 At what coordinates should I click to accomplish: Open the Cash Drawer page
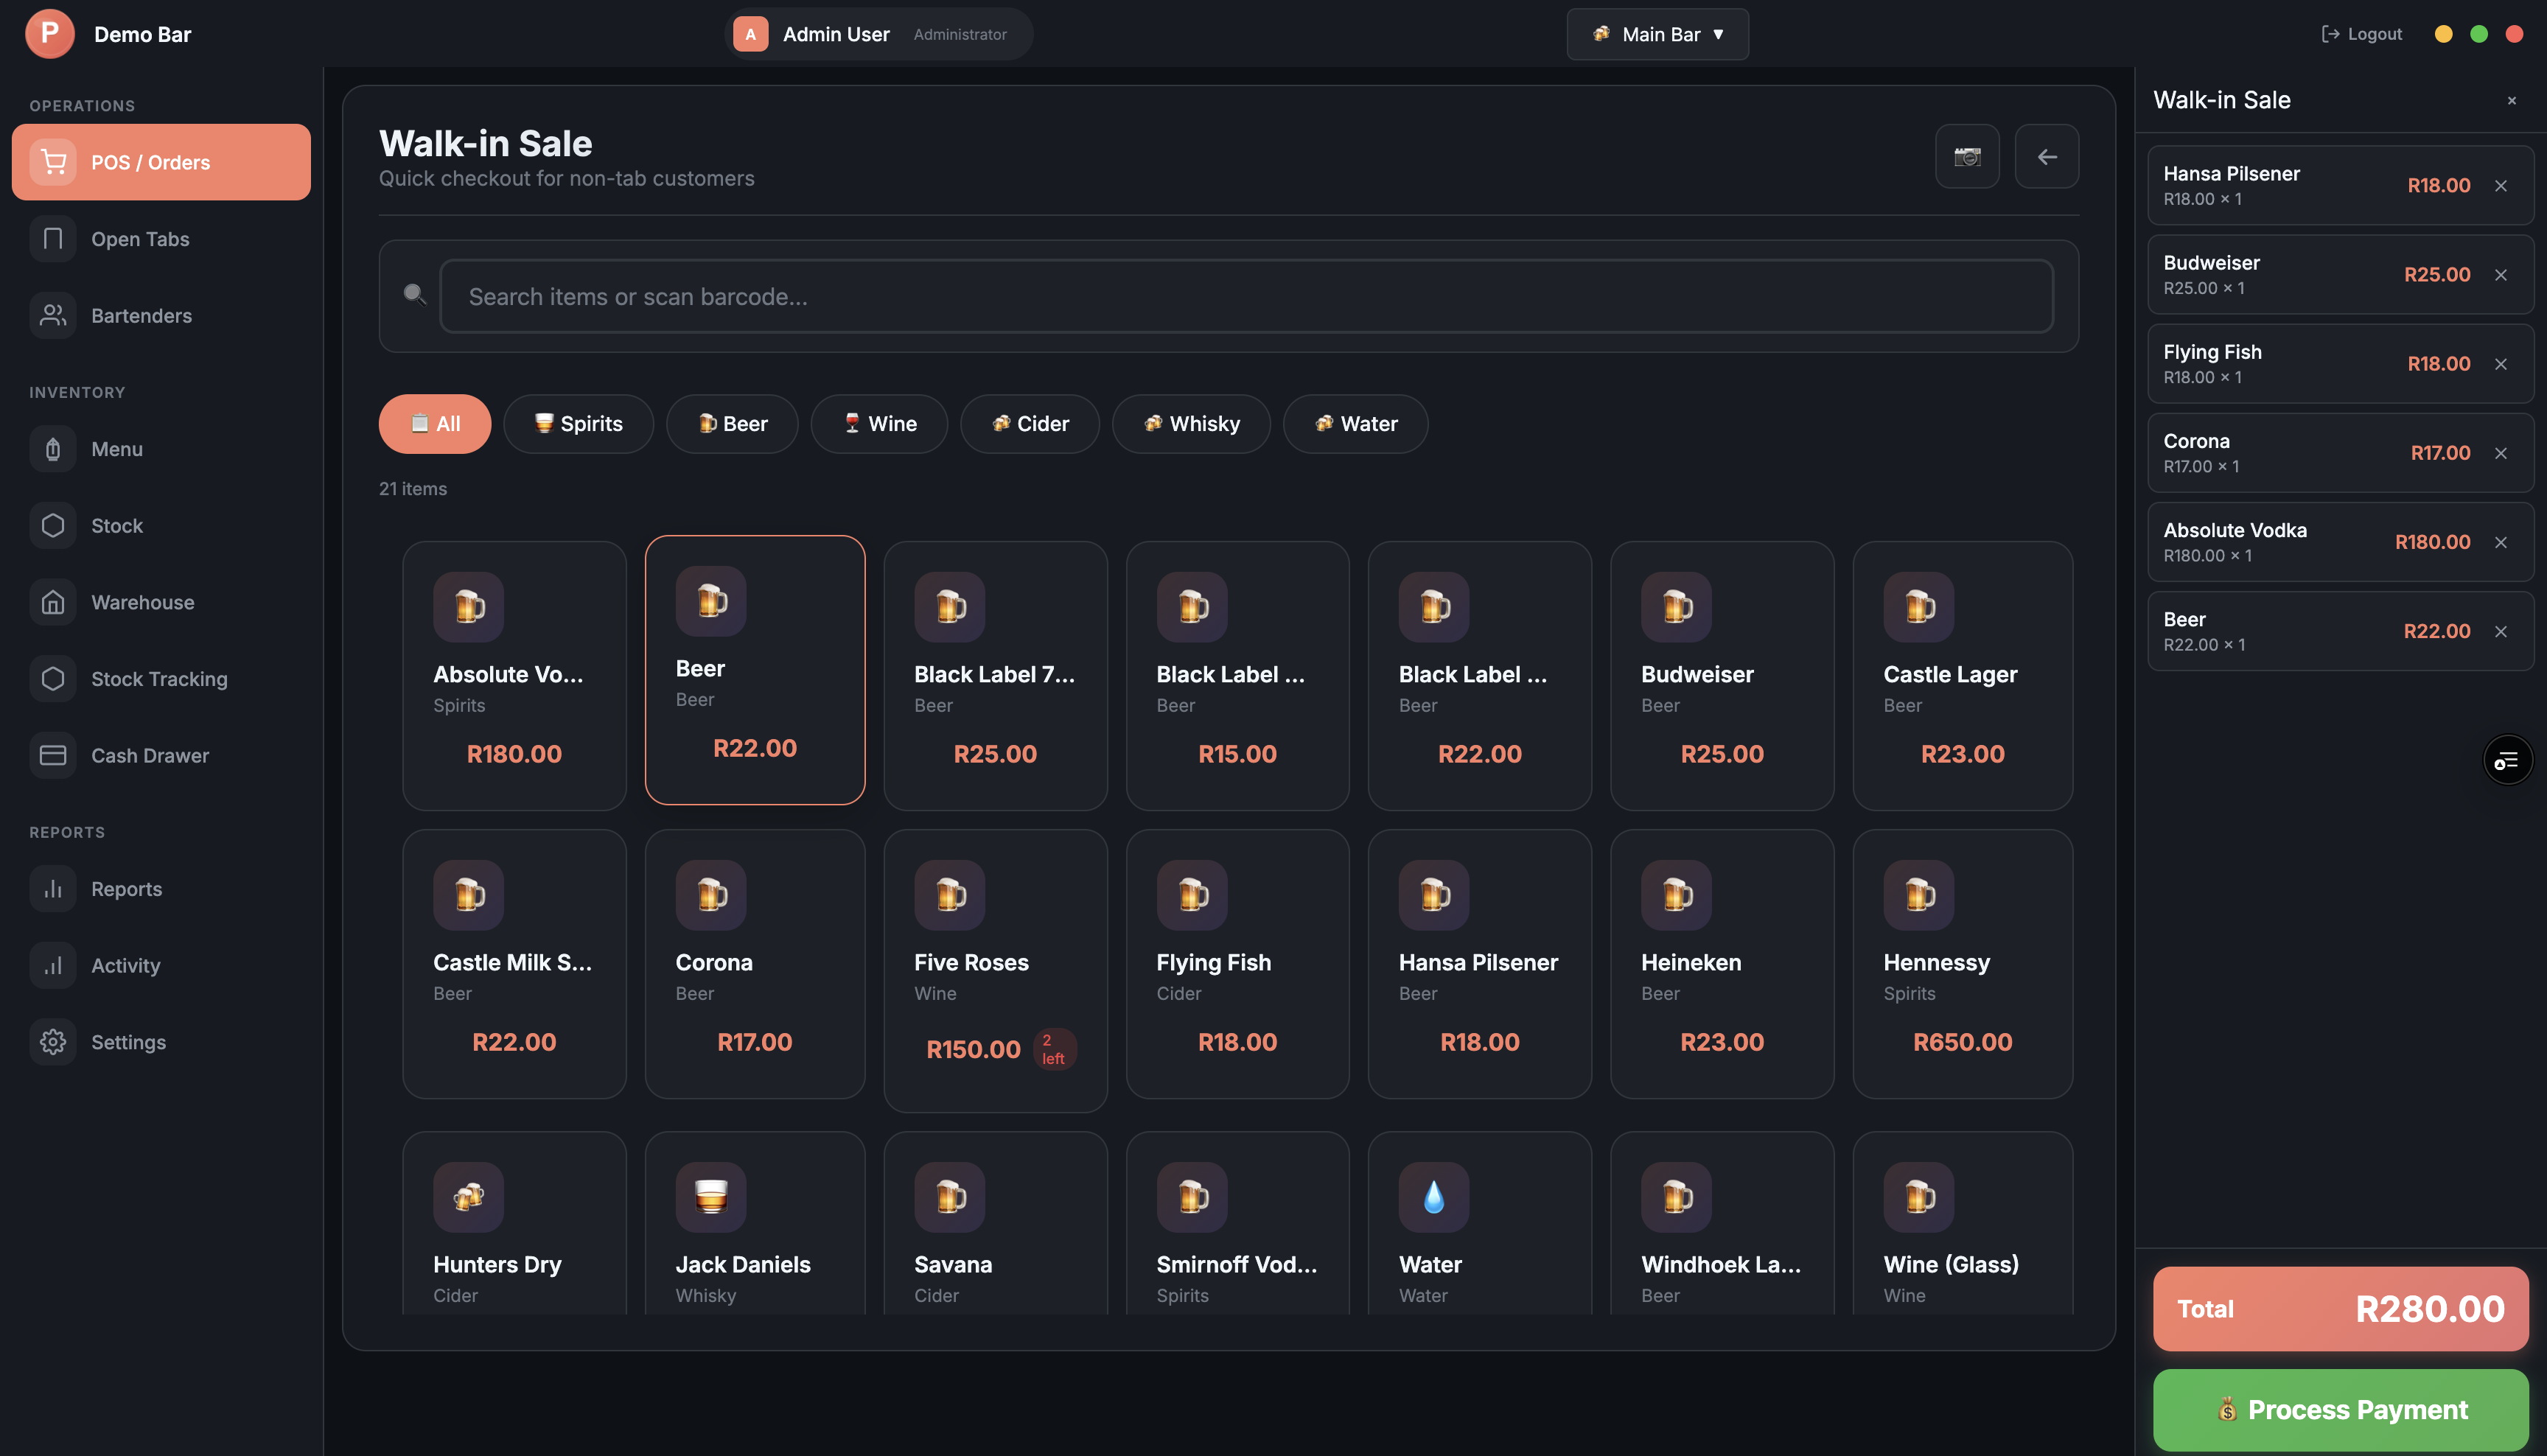[x=161, y=755]
